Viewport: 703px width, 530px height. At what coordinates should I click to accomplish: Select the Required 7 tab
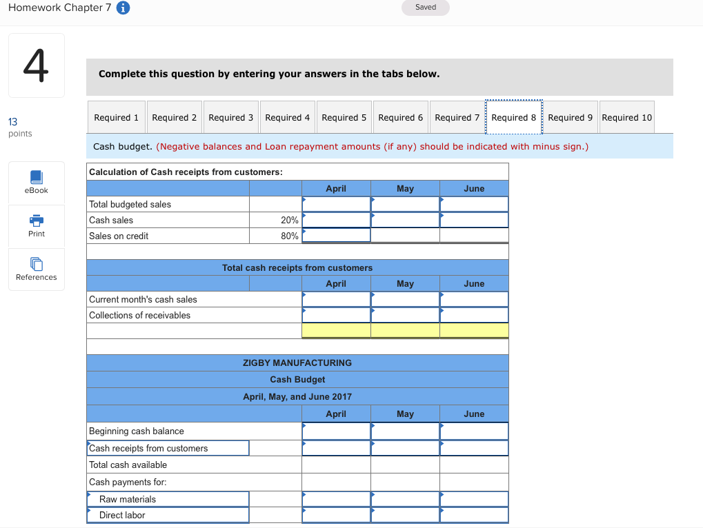click(457, 117)
